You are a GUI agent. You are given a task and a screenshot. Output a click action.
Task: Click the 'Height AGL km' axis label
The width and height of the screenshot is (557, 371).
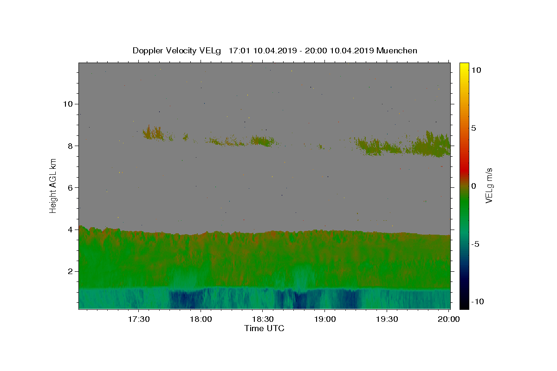[x=53, y=185]
